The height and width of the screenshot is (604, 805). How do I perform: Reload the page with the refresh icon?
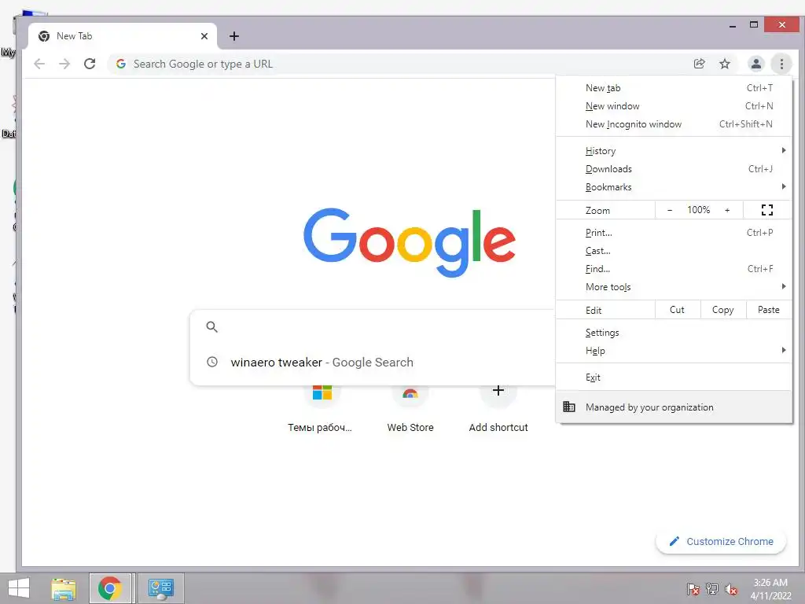tap(90, 64)
